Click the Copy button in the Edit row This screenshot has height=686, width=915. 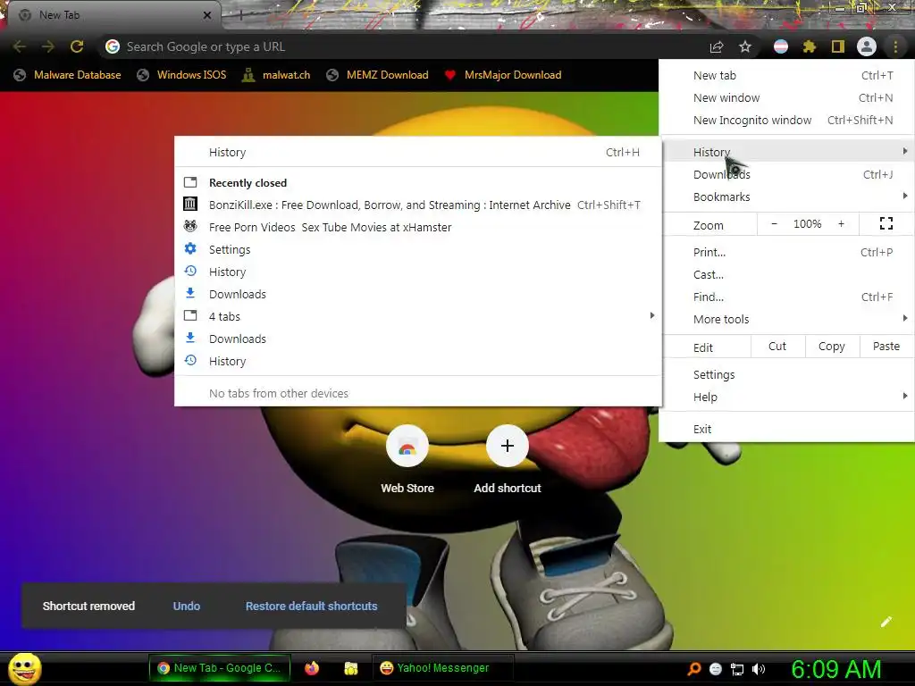point(832,347)
